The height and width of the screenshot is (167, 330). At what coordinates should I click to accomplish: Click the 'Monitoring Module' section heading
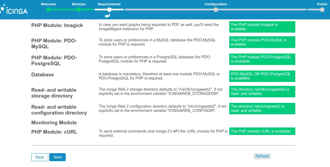[54, 123]
